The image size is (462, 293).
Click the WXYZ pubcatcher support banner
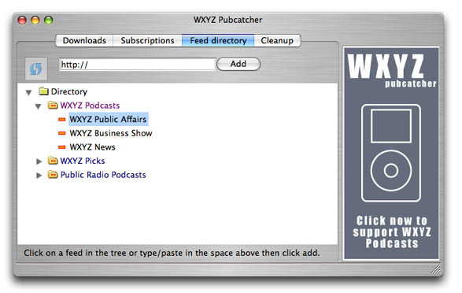pos(391,154)
